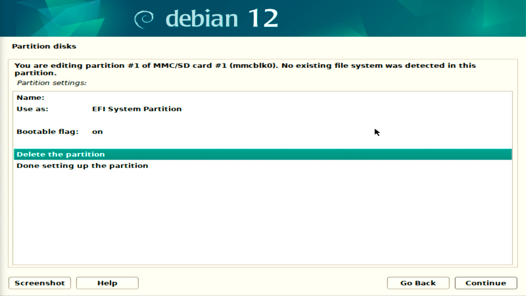The image size is (526, 296).
Task: Go Back to previous step
Action: [418, 283]
